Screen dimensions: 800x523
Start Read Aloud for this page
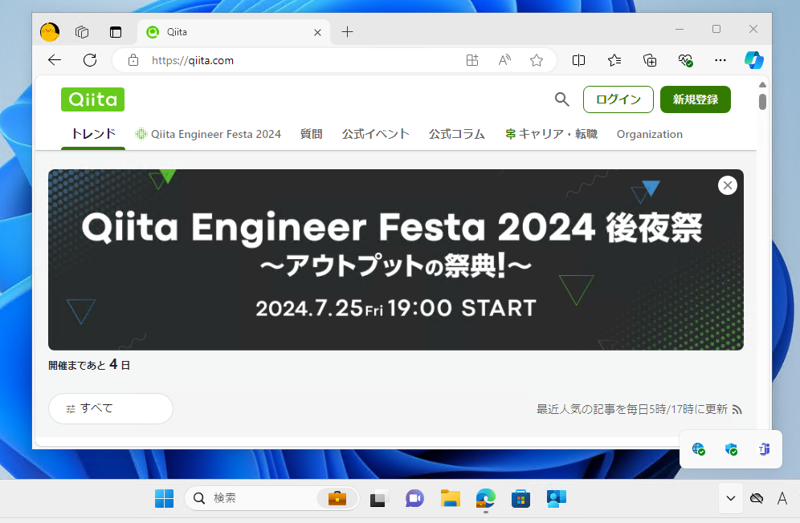click(x=504, y=60)
